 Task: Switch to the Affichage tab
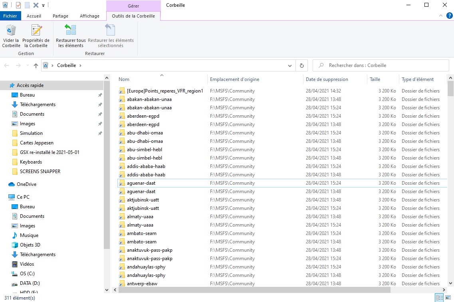click(x=89, y=16)
